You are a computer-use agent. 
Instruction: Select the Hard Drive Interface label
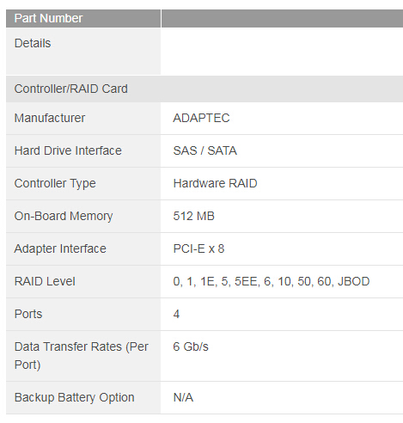tap(68, 150)
